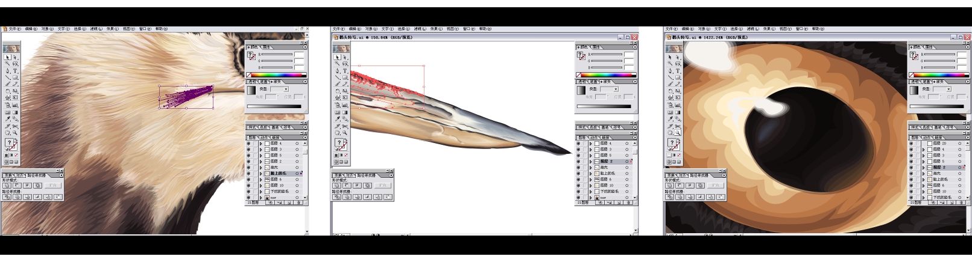Select the Magic Wand tool in middle window
This screenshot has height=262, width=972.
click(x=338, y=64)
